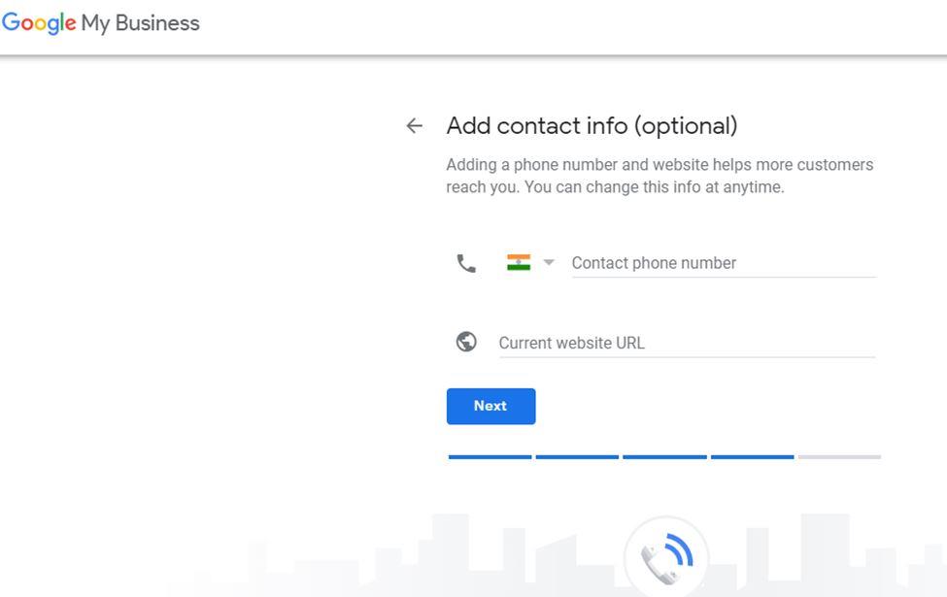Screen dimensions: 947x597
Task: Click the colorful Google logo word
Action: click(39, 23)
